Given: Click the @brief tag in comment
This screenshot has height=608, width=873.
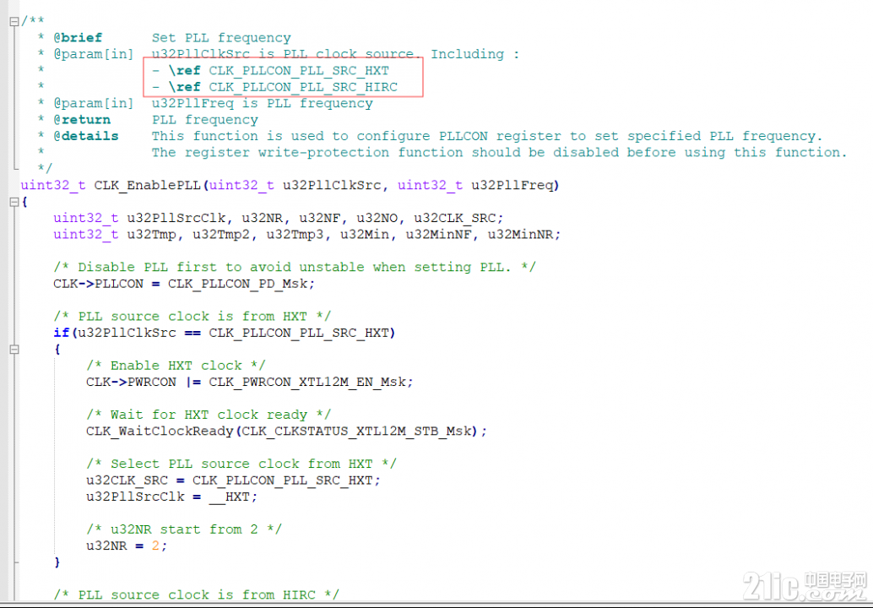Looking at the screenshot, I should [78, 38].
